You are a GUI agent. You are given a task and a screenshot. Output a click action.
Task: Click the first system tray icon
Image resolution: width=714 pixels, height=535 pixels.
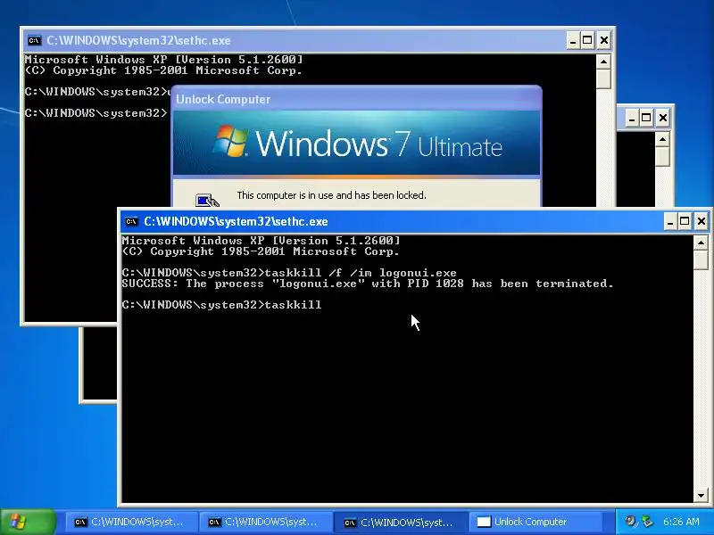[x=630, y=522]
